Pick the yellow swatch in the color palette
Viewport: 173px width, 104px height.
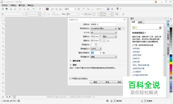tap(171, 63)
